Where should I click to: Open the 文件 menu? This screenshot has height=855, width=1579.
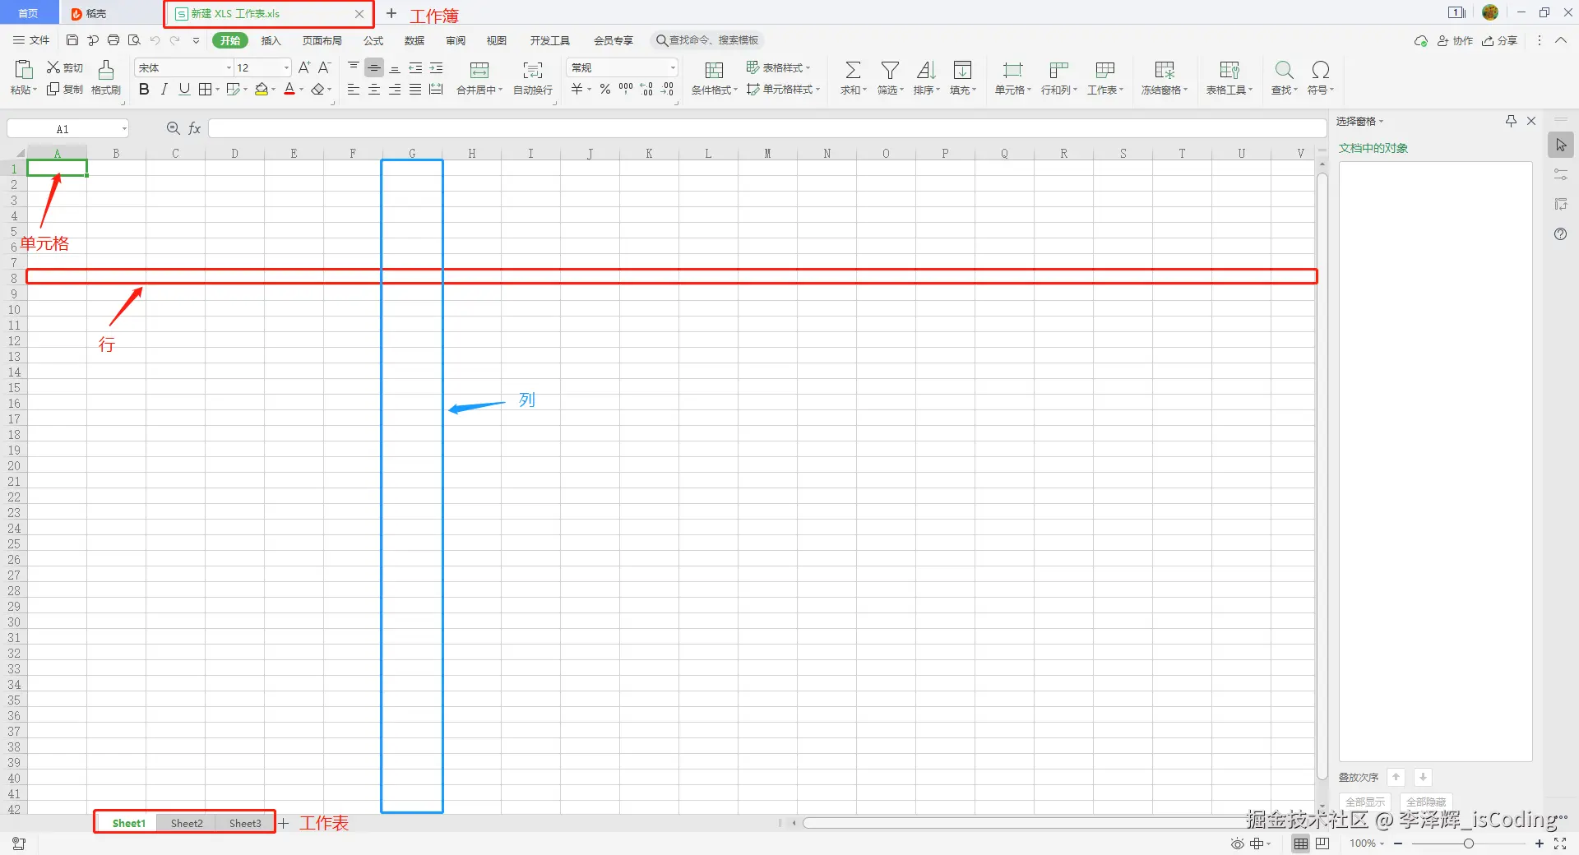click(x=31, y=40)
